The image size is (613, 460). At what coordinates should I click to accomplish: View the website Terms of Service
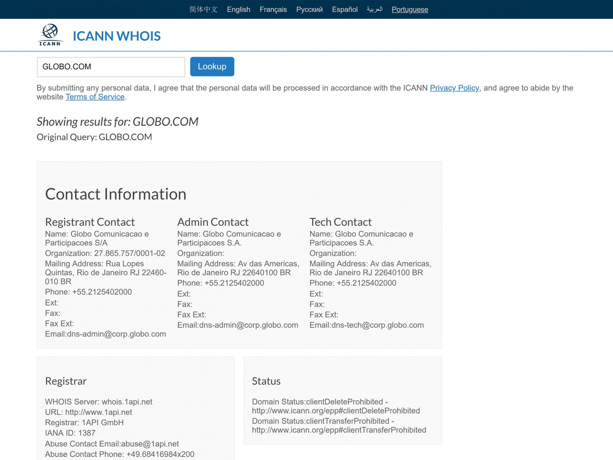(95, 97)
